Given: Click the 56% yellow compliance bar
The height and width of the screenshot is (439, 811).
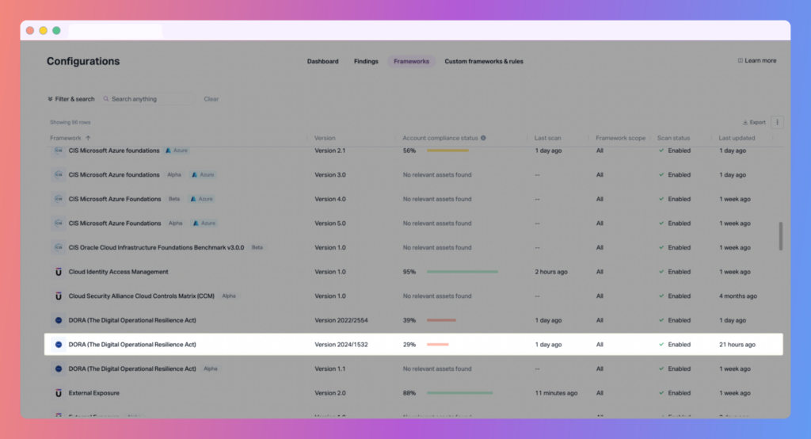Looking at the screenshot, I should pos(447,151).
